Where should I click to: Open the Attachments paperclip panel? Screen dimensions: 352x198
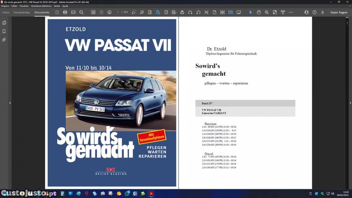click(x=4, y=40)
